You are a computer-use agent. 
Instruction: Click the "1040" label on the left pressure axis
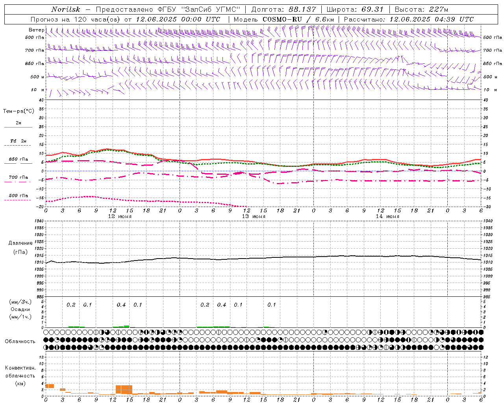(39, 221)
